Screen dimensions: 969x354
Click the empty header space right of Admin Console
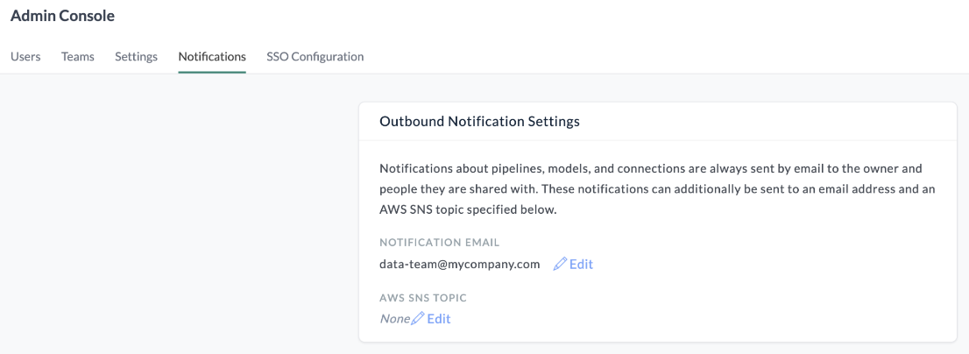click(526, 16)
